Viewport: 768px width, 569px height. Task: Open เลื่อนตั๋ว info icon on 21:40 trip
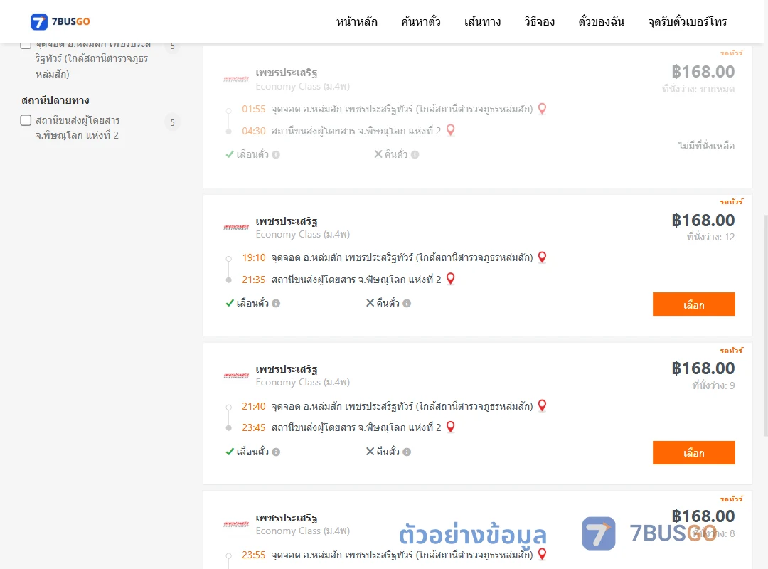pyautogui.click(x=276, y=452)
